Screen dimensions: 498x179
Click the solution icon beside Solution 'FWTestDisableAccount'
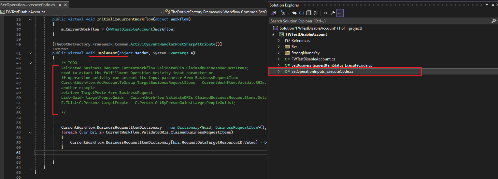point(276,28)
